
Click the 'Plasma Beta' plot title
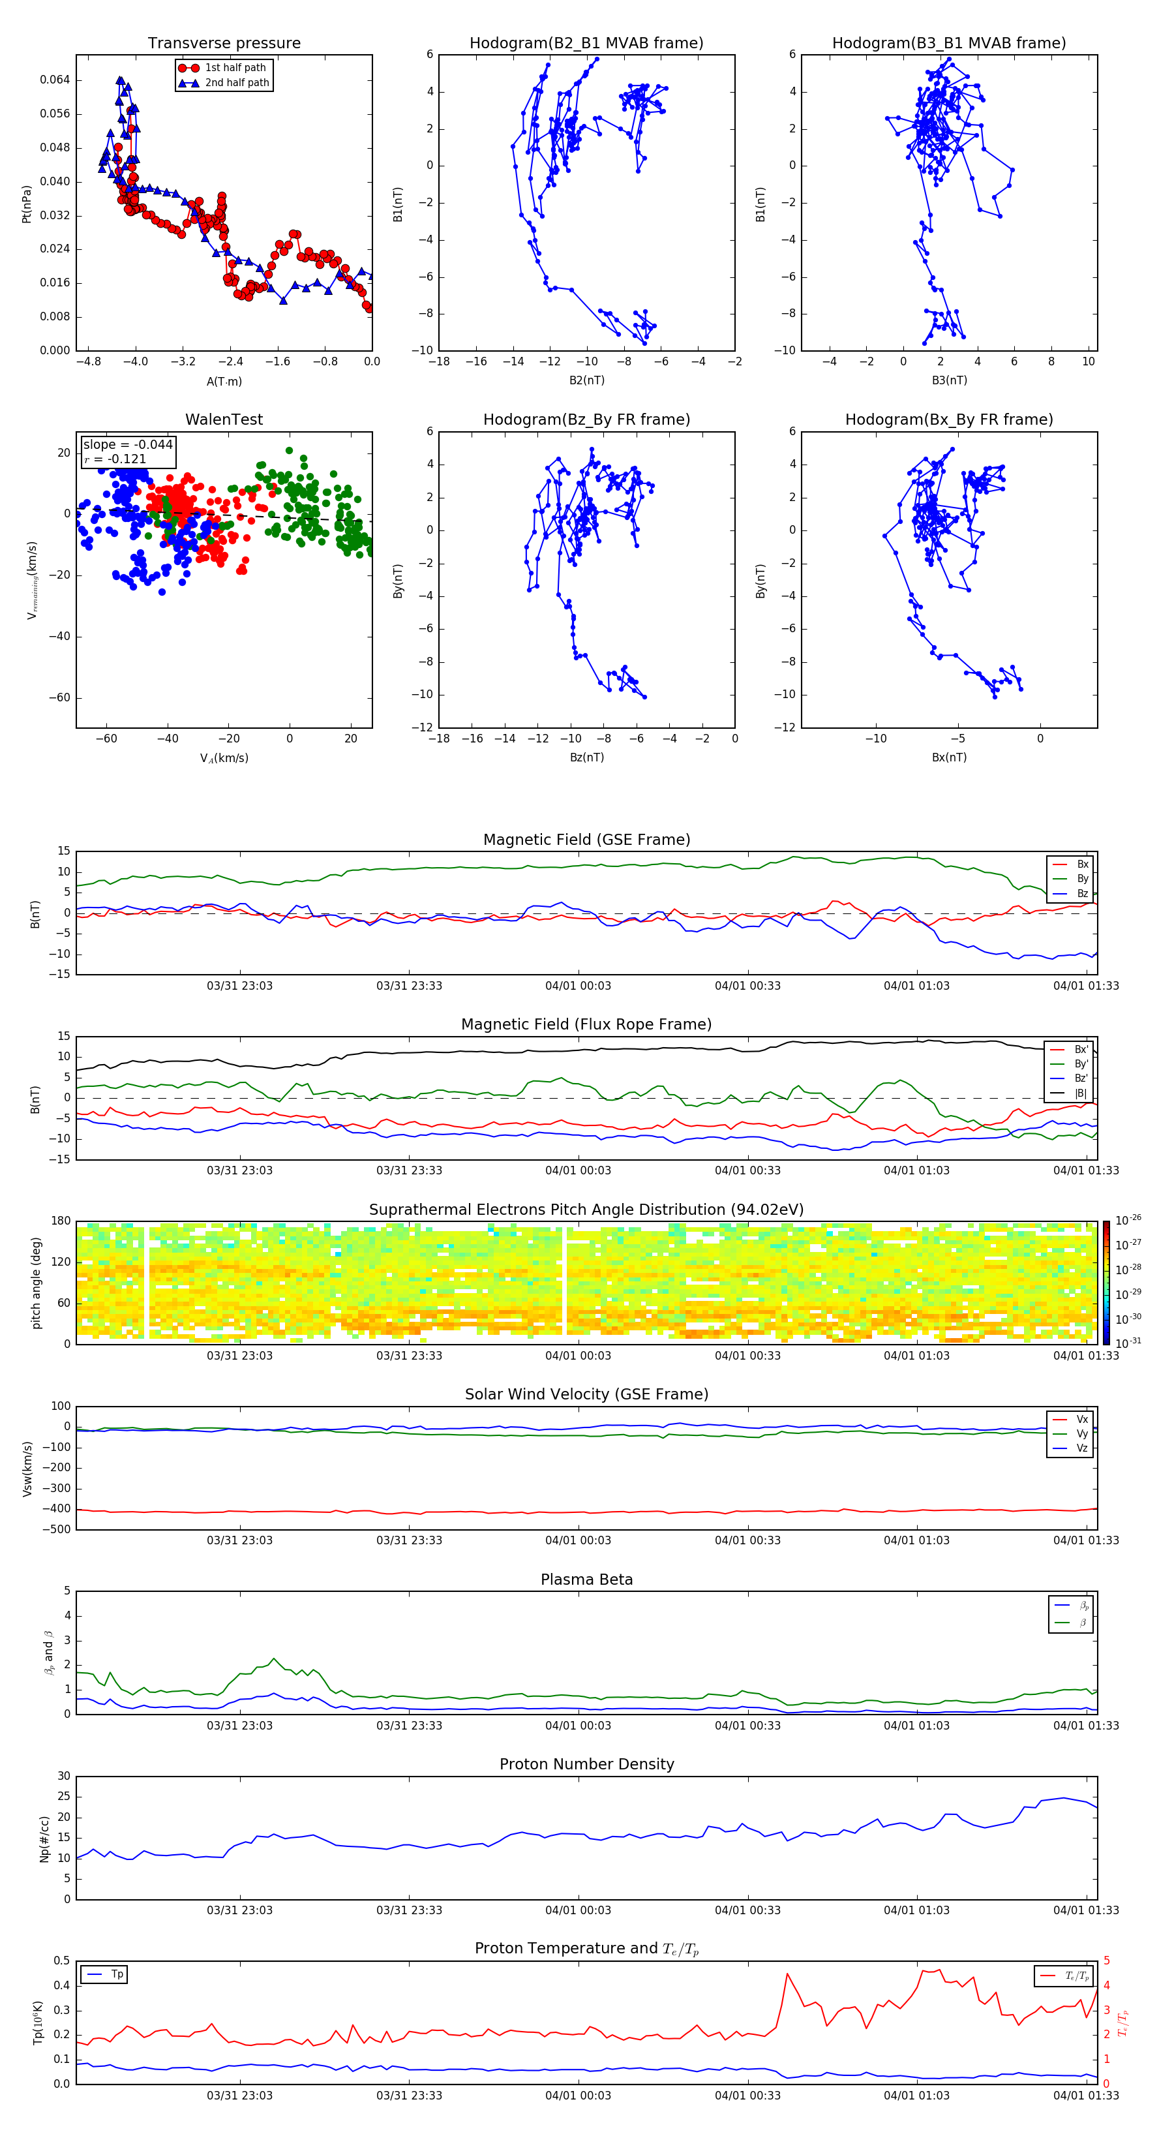point(586,1580)
